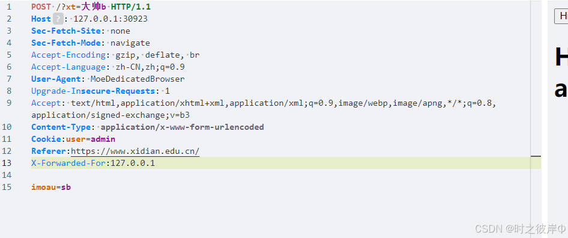568x238 pixels.
Task: Select the X-Forwarded-For header line
Action: pyautogui.click(x=286, y=163)
